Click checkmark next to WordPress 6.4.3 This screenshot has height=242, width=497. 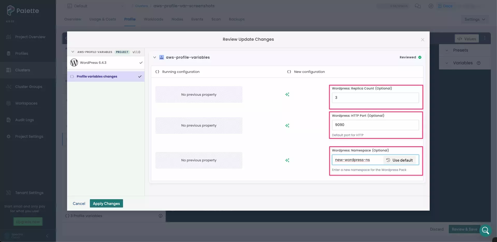[141, 63]
